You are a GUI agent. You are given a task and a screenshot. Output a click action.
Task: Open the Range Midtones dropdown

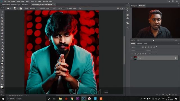coord(33,8)
